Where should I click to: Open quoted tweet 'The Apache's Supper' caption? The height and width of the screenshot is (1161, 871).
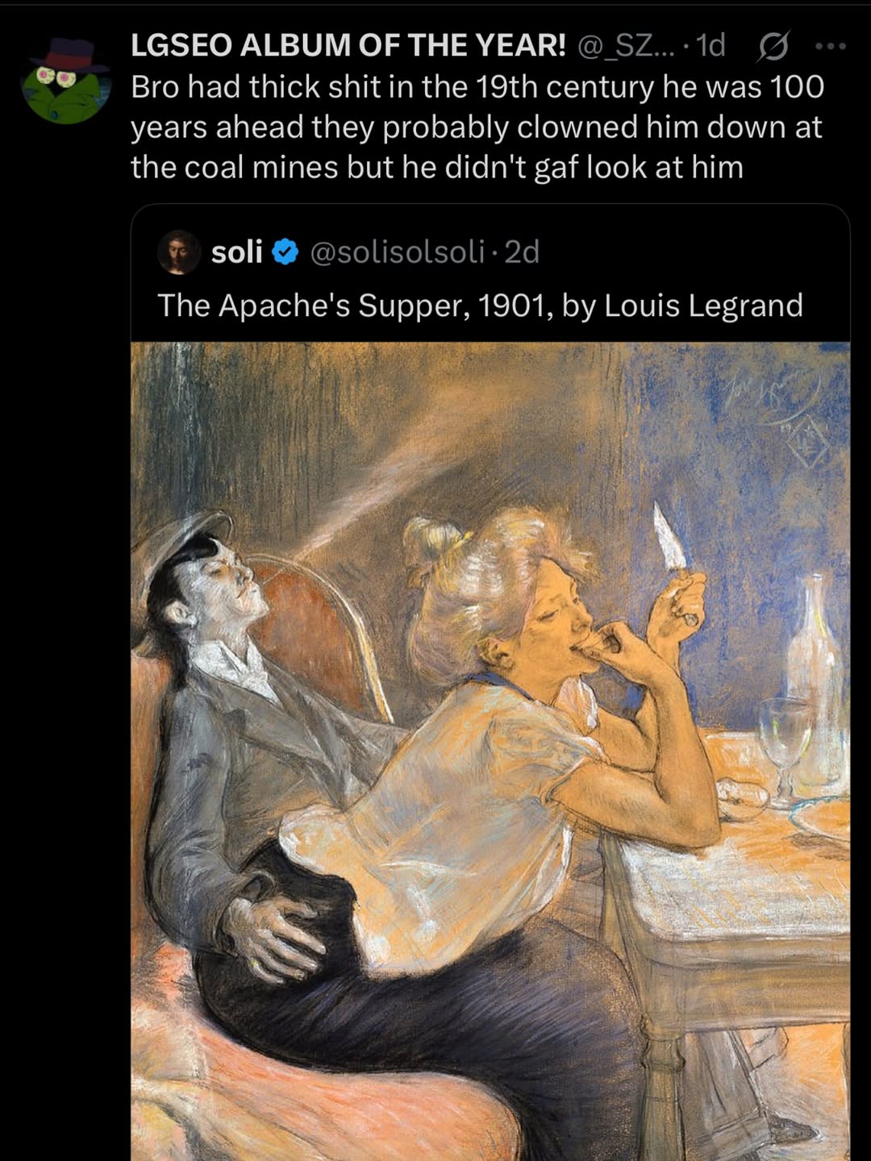pyautogui.click(x=481, y=306)
